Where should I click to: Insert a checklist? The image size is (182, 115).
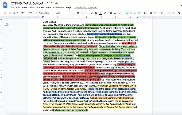click(x=151, y=13)
